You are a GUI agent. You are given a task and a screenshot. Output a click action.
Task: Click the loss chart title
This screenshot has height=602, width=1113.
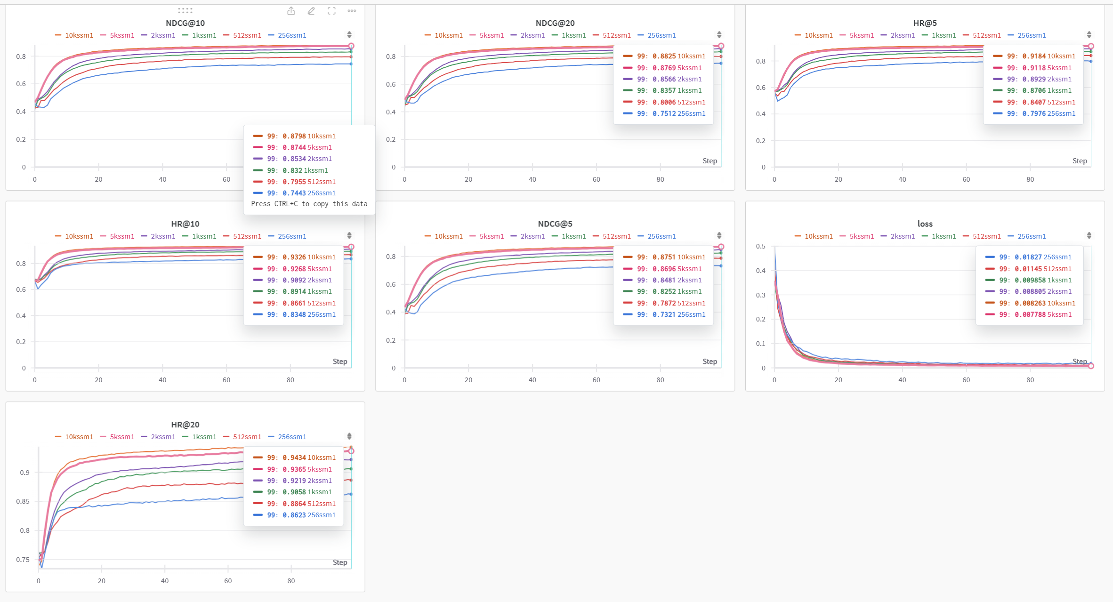tap(925, 224)
